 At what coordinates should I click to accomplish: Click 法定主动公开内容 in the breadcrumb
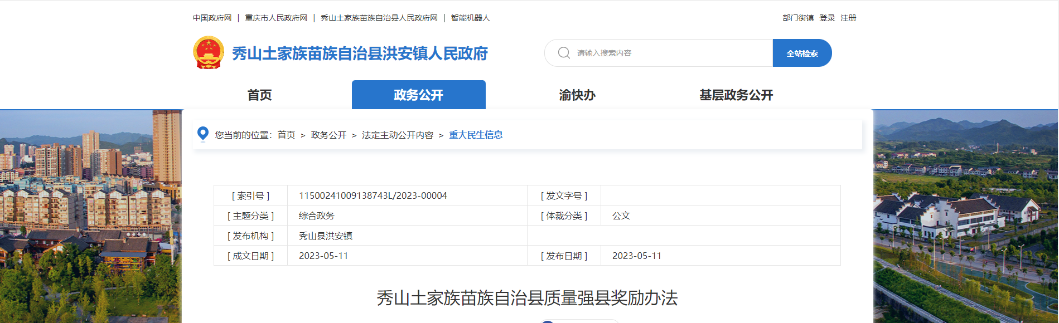tap(397, 135)
